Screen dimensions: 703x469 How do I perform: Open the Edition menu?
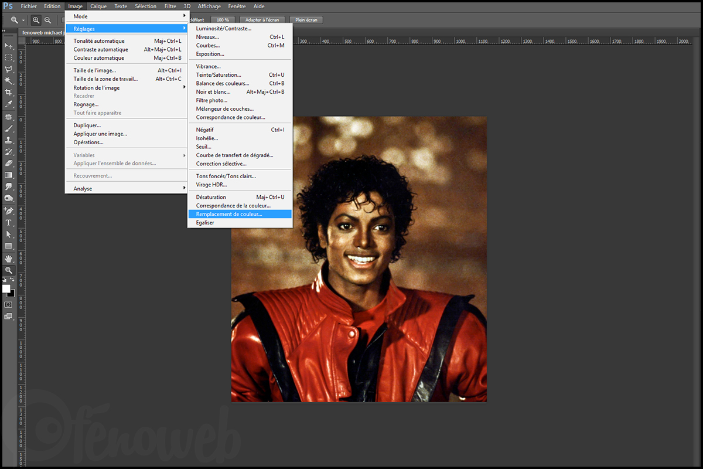tap(52, 6)
